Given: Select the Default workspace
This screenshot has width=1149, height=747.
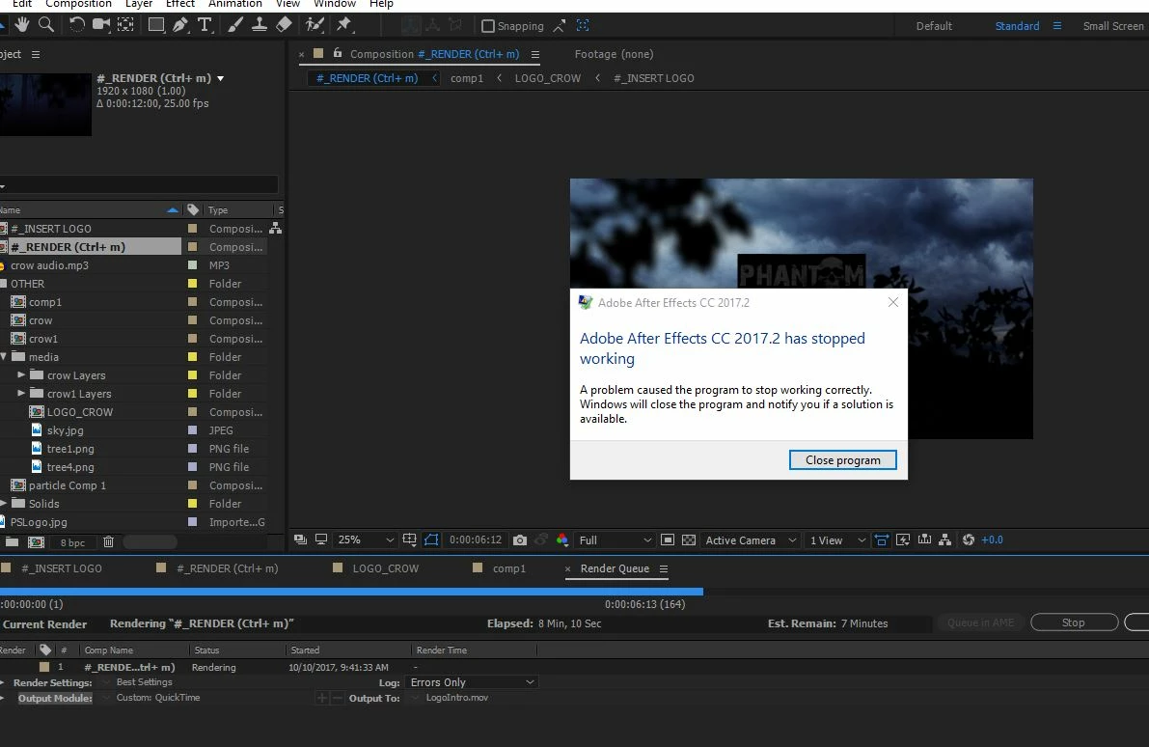Looking at the screenshot, I should pyautogui.click(x=934, y=26).
